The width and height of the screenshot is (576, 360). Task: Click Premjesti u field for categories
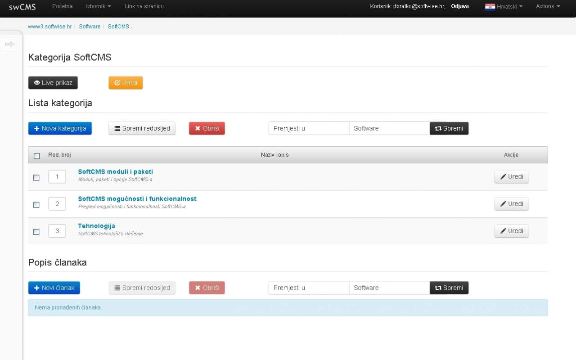point(309,128)
